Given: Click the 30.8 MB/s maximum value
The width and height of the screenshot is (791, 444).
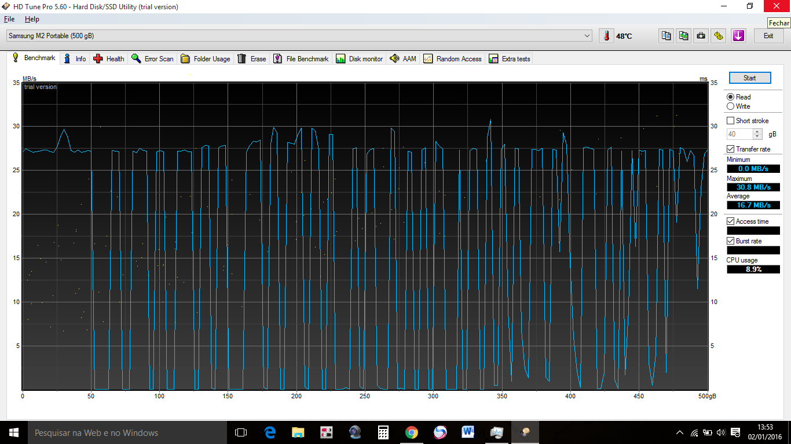Looking at the screenshot, I should pyautogui.click(x=753, y=187).
